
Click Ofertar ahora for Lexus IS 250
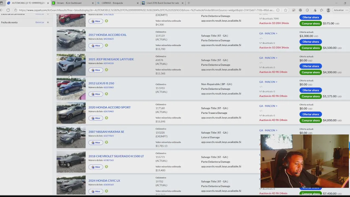pos(311,90)
